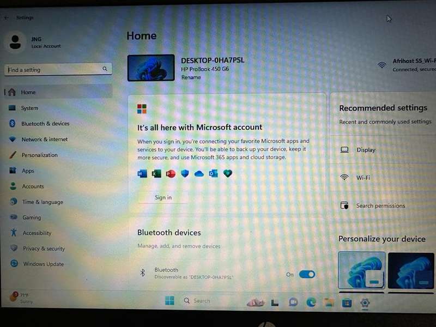Open the Chat taskbar icon
This screenshot has height=327, width=436.
click(293, 302)
